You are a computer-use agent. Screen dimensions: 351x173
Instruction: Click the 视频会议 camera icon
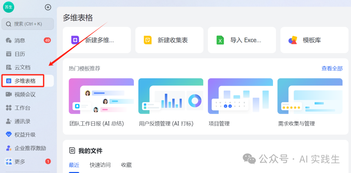(x=8, y=94)
